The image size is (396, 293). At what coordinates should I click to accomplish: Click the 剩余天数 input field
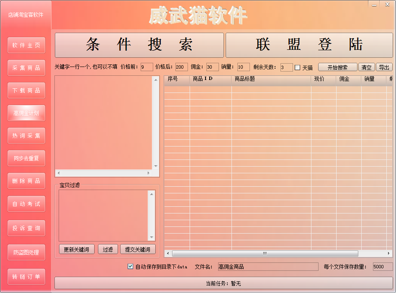286,67
